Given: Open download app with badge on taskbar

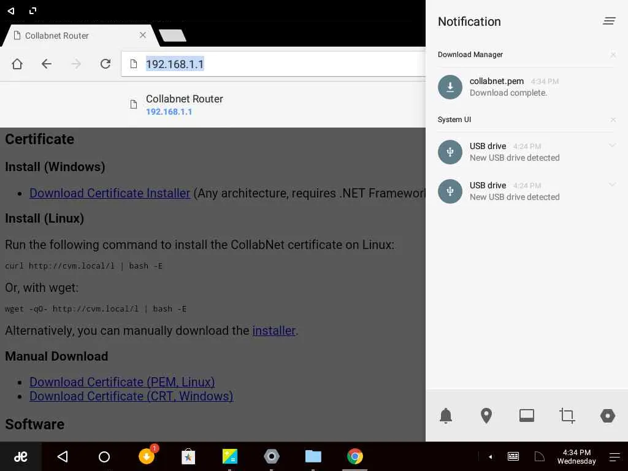Looking at the screenshot, I should 147,456.
